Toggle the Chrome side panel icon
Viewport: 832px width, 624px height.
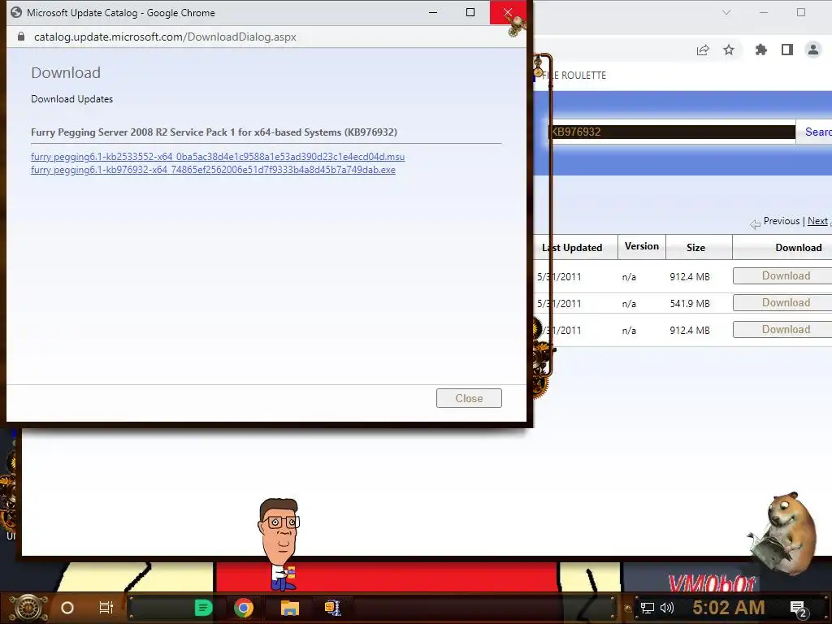coord(786,50)
